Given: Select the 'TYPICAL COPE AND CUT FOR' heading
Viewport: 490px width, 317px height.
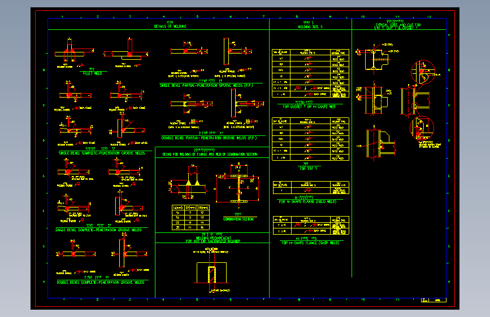Looking at the screenshot, I should [398, 25].
